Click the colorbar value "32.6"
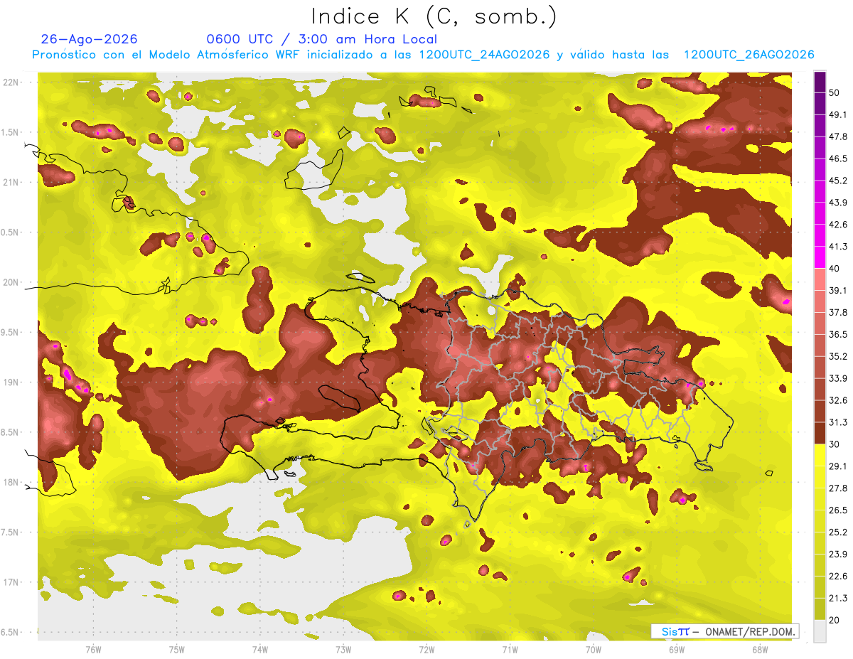853x659 pixels. coord(837,400)
